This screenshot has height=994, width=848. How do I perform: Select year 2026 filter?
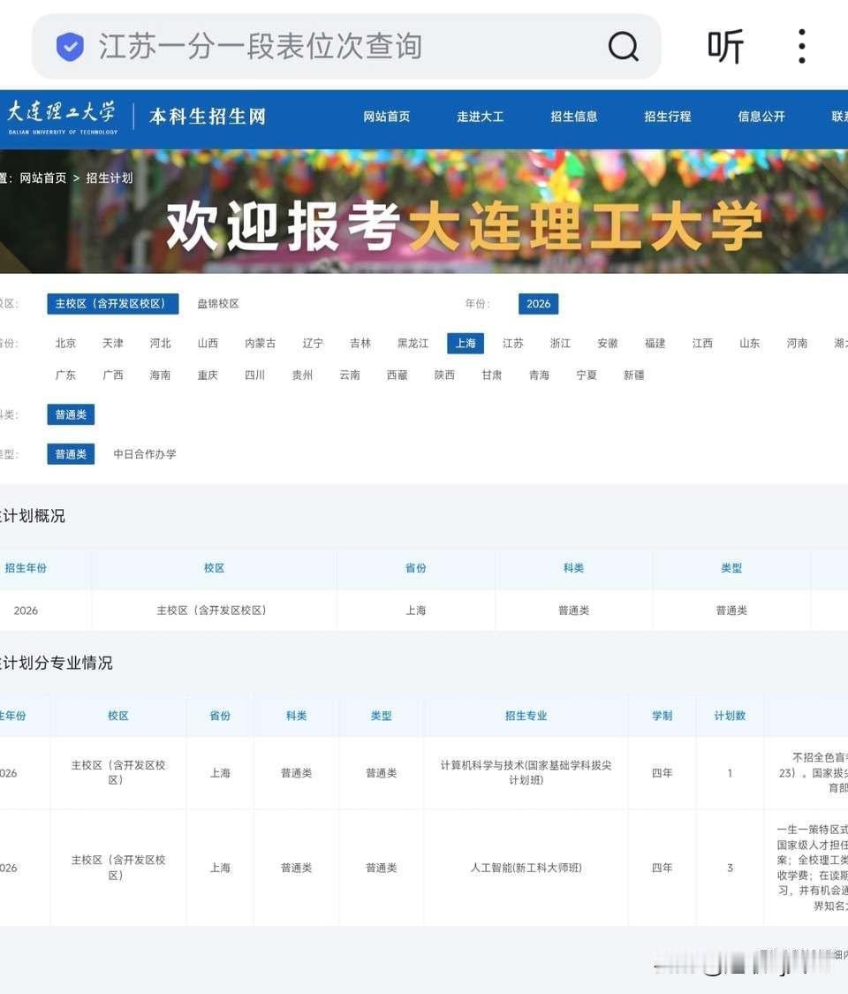point(538,304)
